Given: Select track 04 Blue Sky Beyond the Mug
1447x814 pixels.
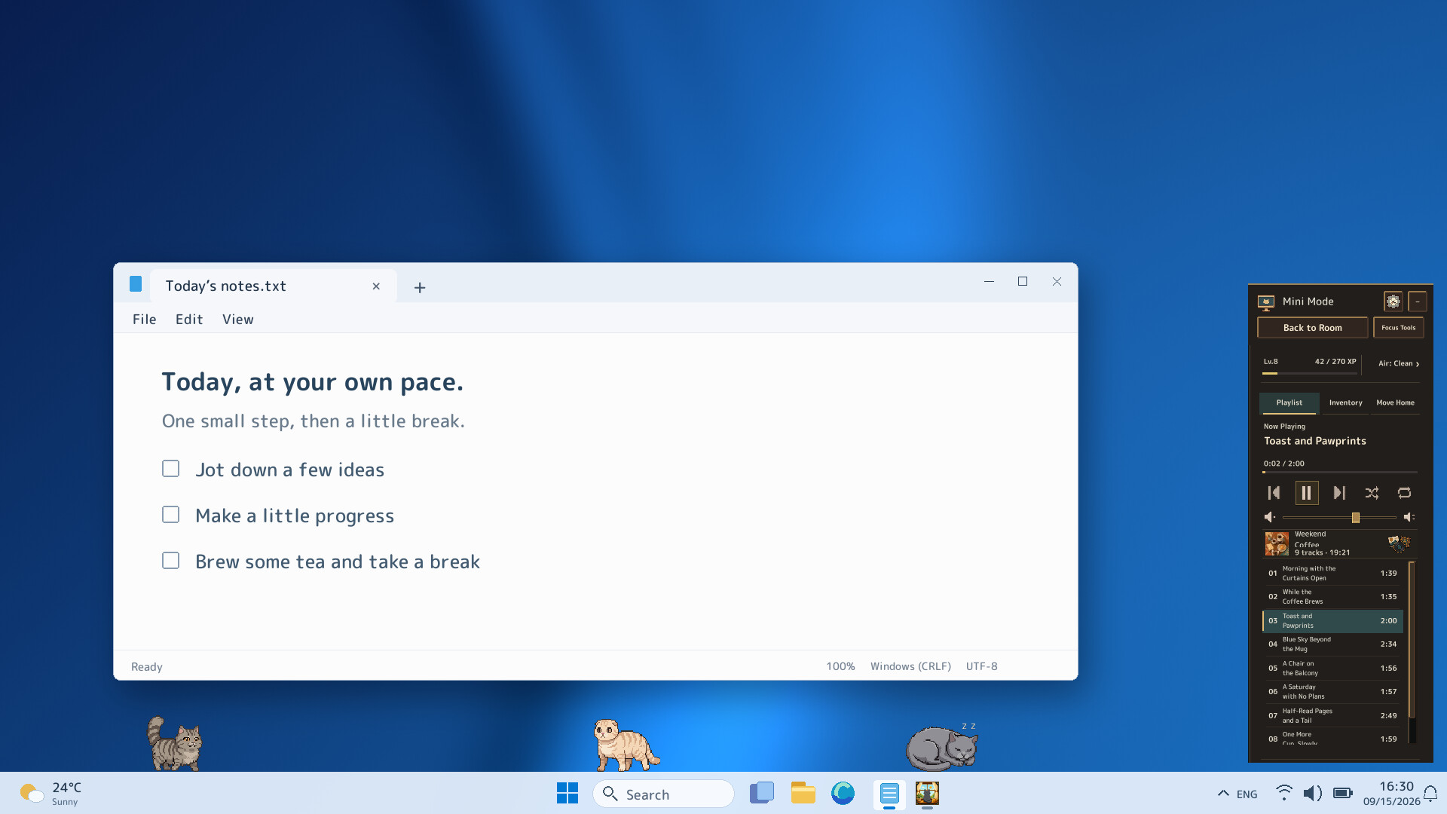Looking at the screenshot, I should coord(1332,644).
